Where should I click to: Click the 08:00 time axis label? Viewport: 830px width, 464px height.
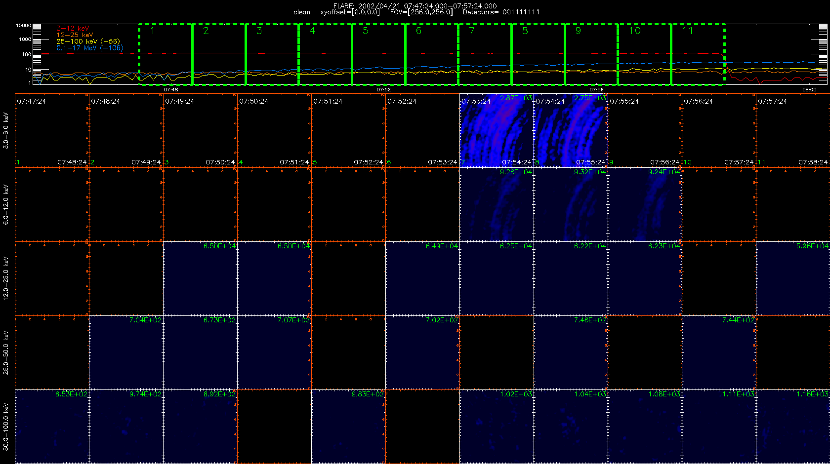pos(809,90)
